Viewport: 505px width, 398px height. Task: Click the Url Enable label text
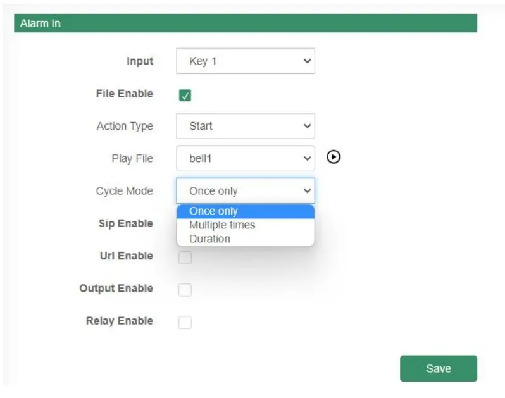tap(126, 256)
